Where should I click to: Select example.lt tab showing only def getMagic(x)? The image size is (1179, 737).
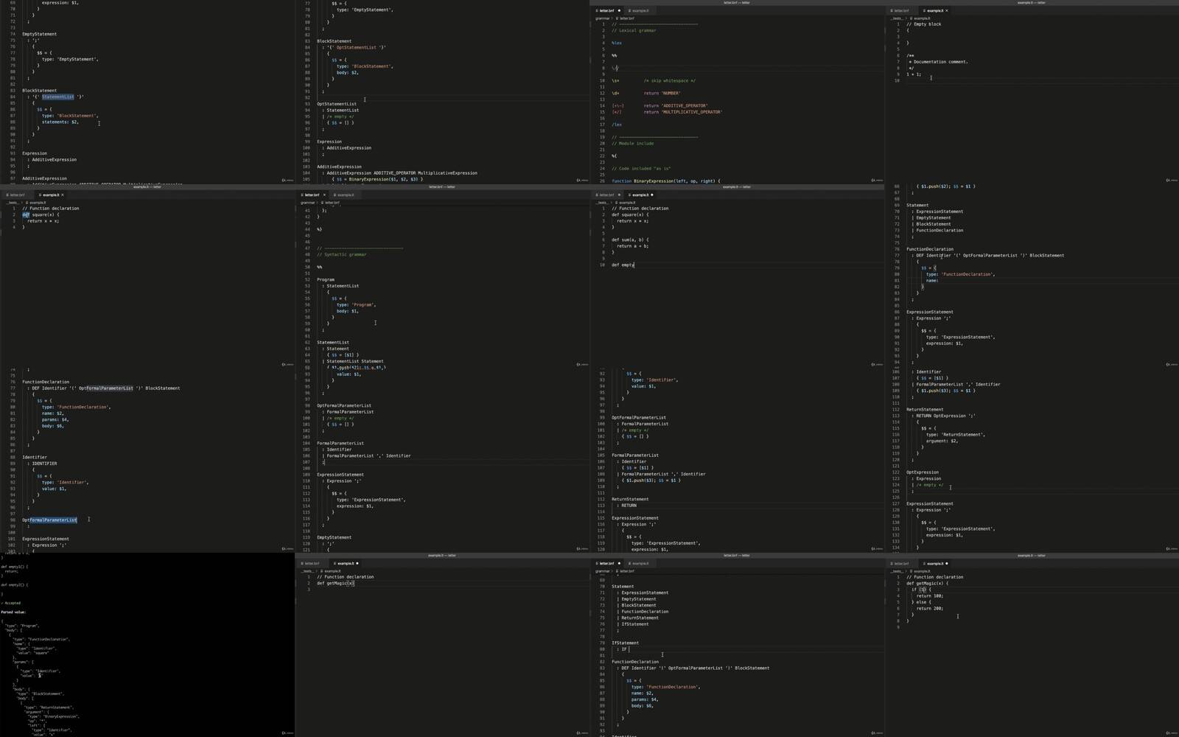pos(346,564)
